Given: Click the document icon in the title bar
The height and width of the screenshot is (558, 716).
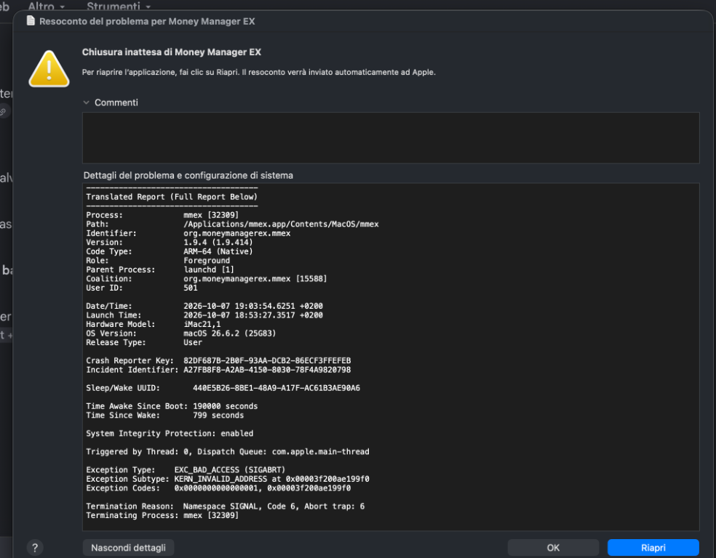Looking at the screenshot, I should [x=31, y=21].
